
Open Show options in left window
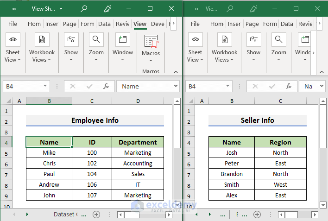[71, 47]
